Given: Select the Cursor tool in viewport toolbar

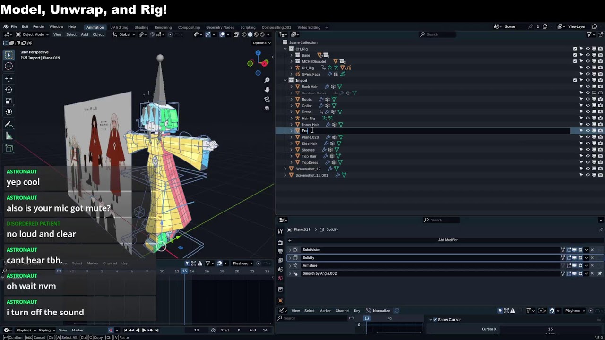Looking at the screenshot, I should pos(9,66).
